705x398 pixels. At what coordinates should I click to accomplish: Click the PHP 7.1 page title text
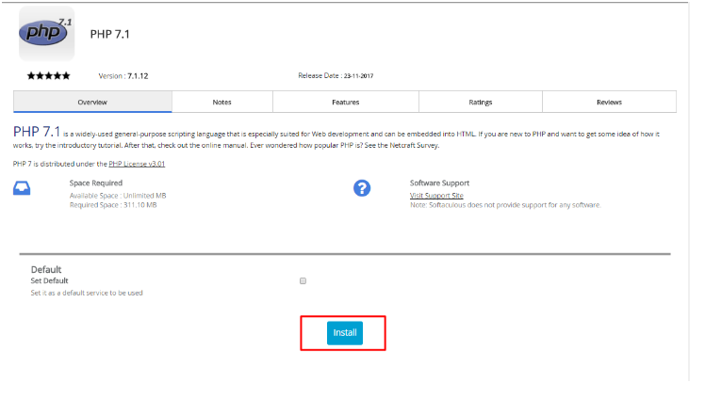click(109, 34)
